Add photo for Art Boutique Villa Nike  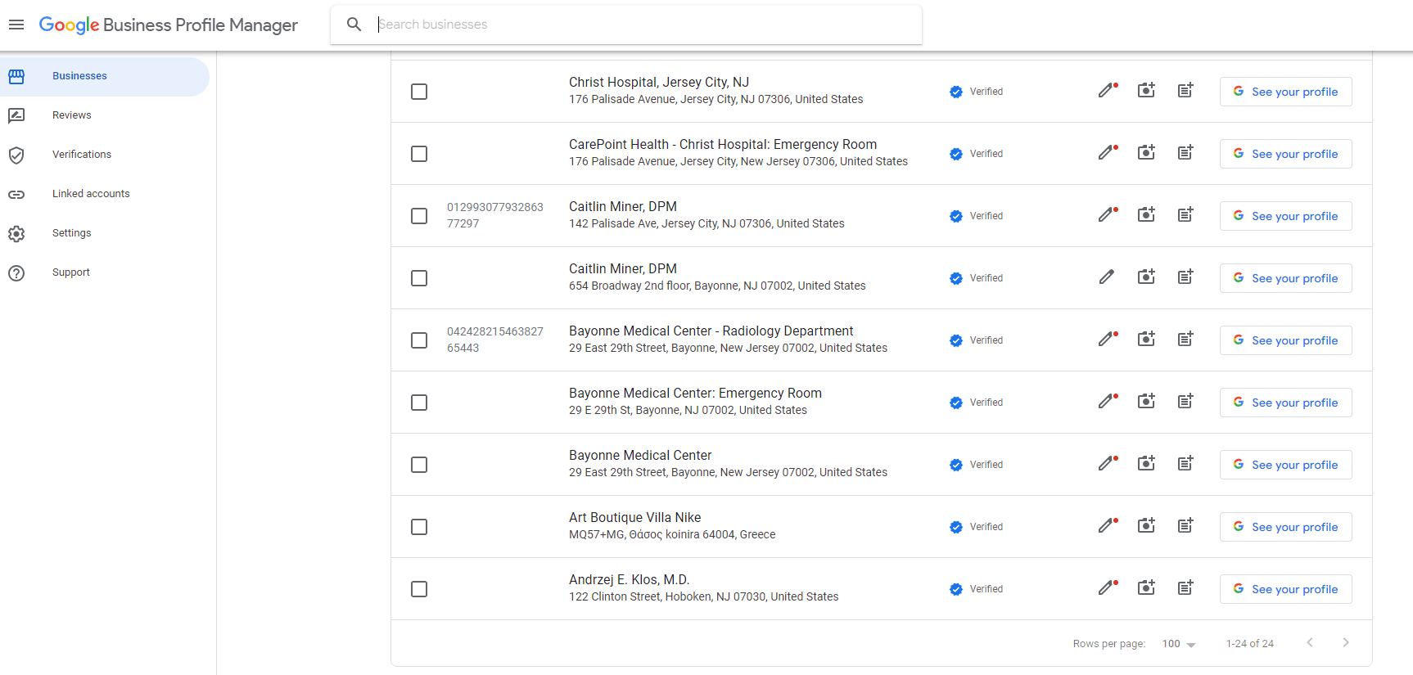1146,526
